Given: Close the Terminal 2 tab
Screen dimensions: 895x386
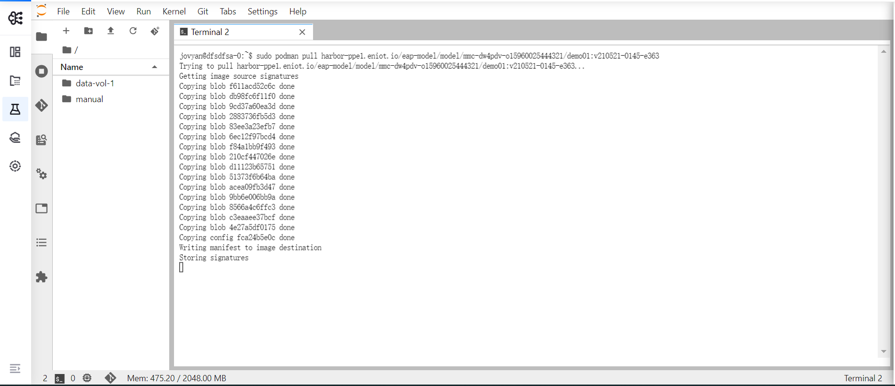Looking at the screenshot, I should click(302, 32).
